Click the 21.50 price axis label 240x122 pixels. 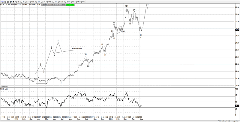[x=237, y=78]
